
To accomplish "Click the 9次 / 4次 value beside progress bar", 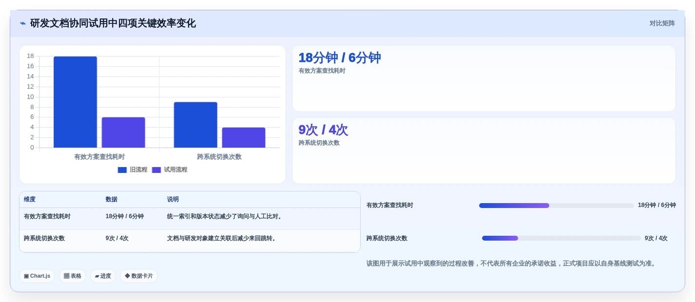I will pyautogui.click(x=656, y=239).
